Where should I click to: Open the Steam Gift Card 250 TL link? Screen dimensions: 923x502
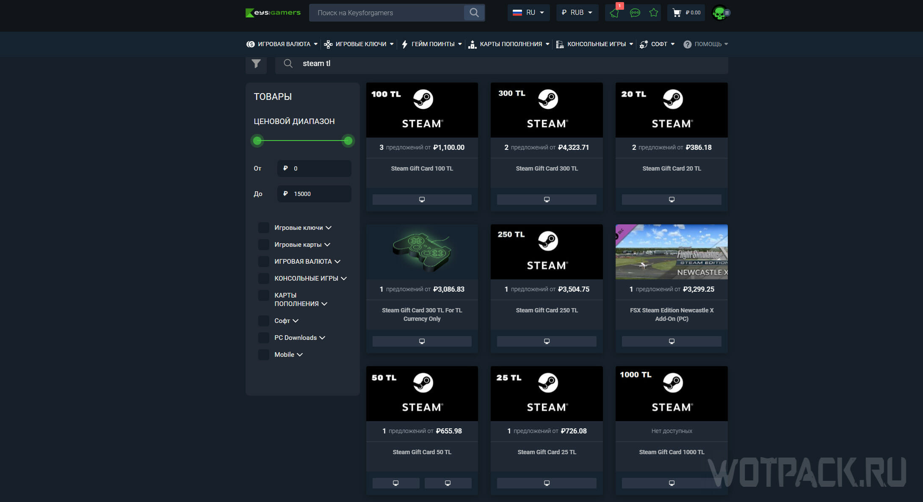click(x=546, y=310)
